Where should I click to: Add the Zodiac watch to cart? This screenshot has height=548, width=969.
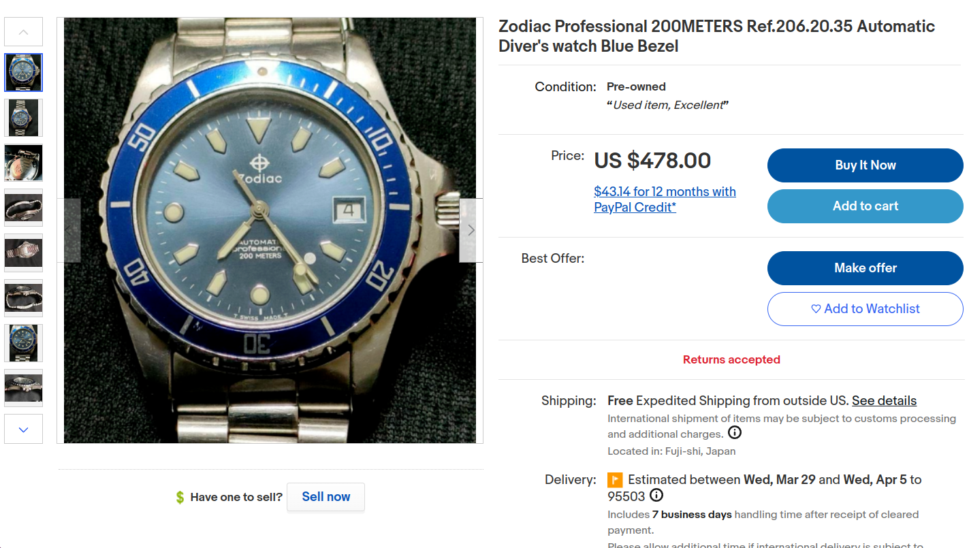click(x=865, y=206)
